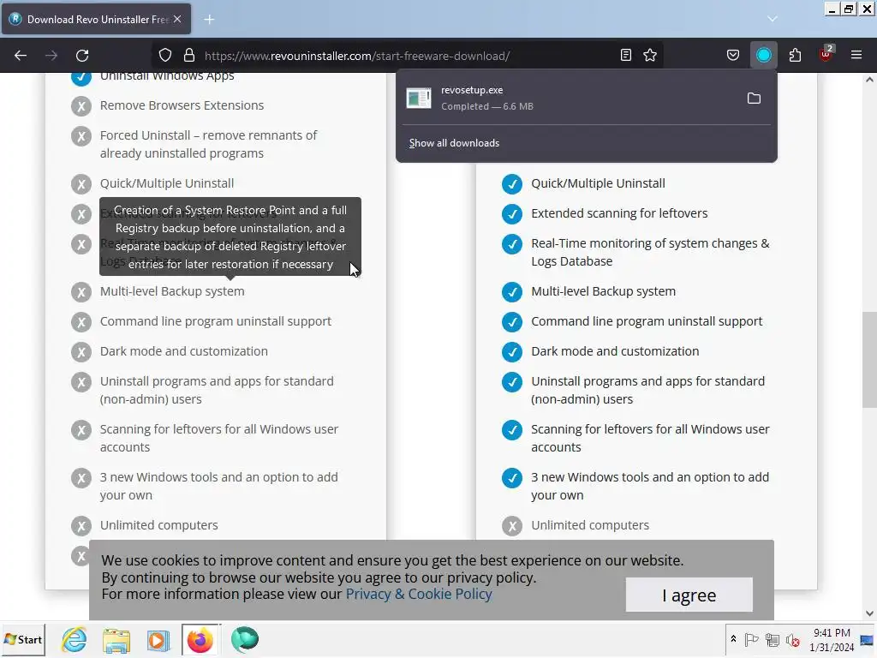Show hidden system tray icons
877x658 pixels.
(x=733, y=639)
